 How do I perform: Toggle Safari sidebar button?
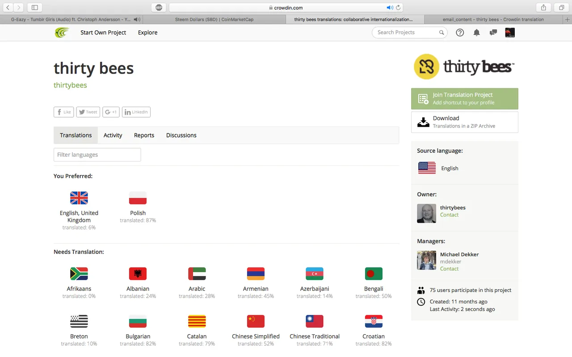[35, 8]
